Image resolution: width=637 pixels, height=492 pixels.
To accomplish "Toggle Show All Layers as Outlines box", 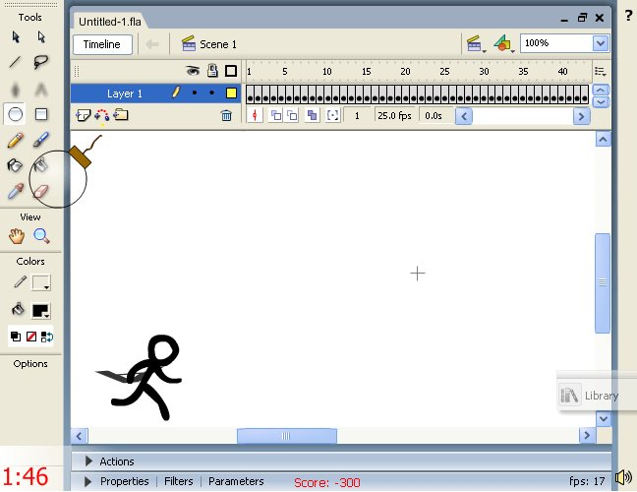I will coord(231,71).
